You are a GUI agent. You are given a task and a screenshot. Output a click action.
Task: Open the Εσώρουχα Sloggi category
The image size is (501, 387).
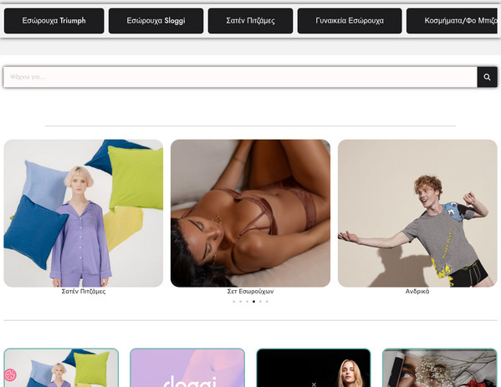(156, 21)
